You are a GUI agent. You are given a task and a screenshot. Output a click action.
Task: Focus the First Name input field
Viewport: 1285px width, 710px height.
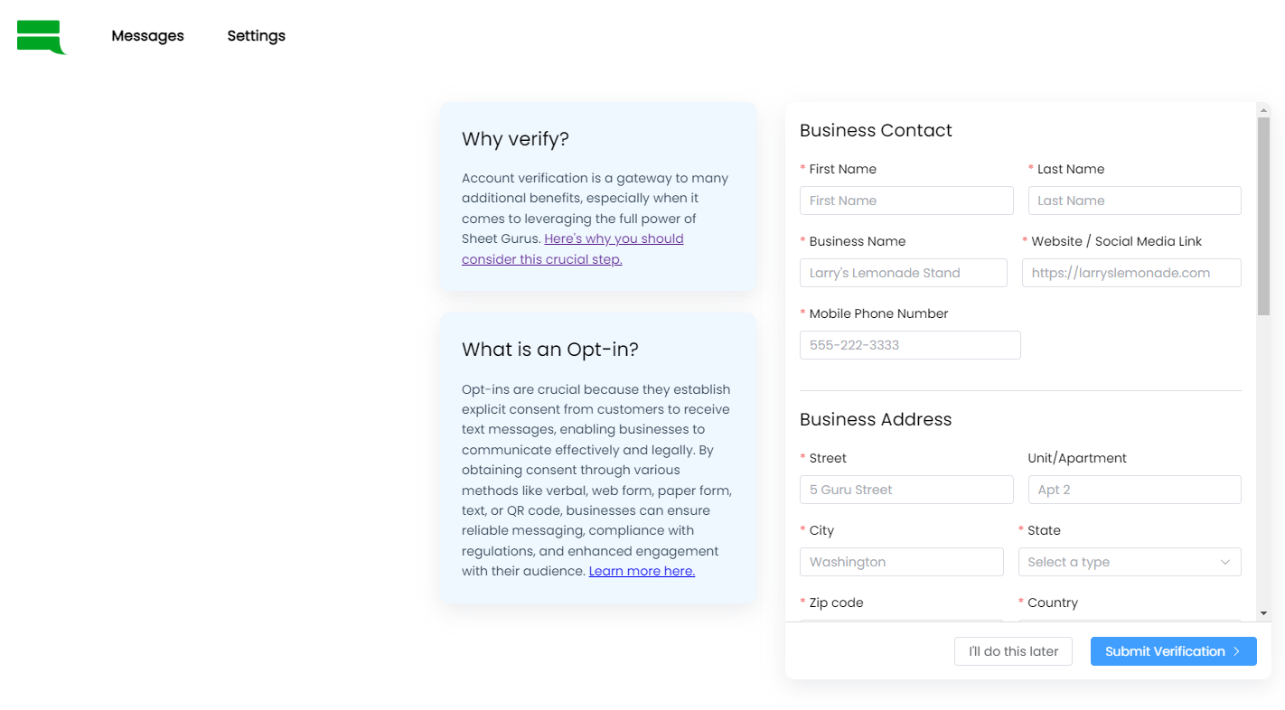click(906, 201)
